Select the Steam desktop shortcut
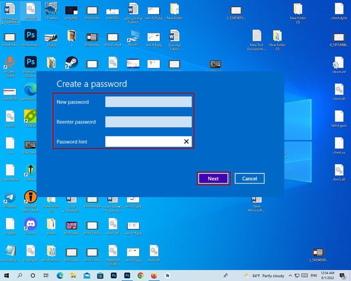Image resolution: width=351 pixels, height=281 pixels. 72,62
